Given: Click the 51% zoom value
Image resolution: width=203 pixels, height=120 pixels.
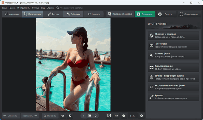Looking at the screenshot, I should click(132, 116).
